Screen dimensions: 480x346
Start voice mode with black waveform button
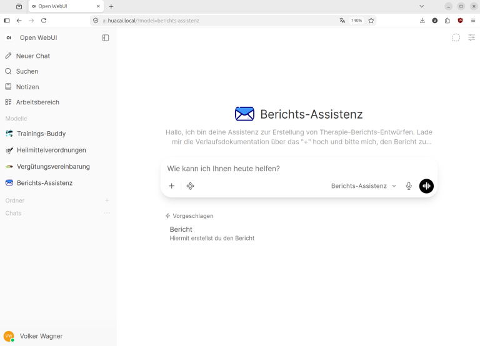click(426, 186)
